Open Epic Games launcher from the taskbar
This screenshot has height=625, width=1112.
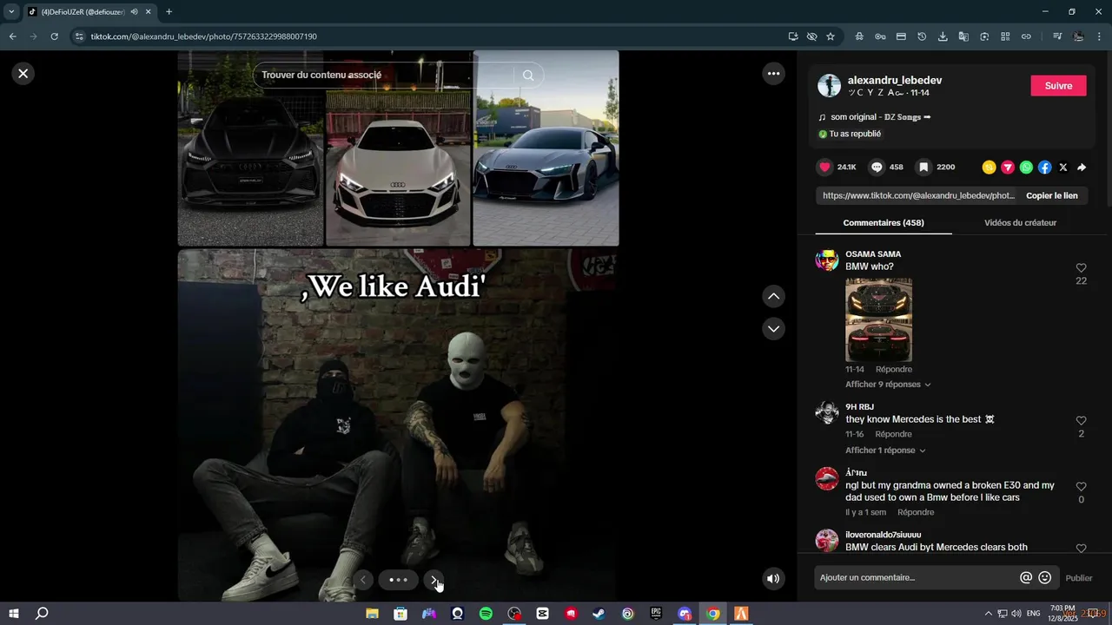point(656,614)
